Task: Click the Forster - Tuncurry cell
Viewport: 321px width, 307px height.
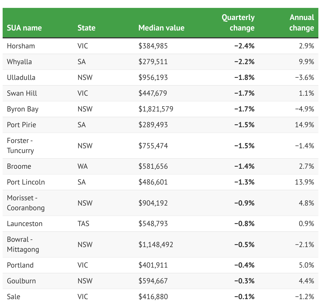Action: [x=20, y=146]
